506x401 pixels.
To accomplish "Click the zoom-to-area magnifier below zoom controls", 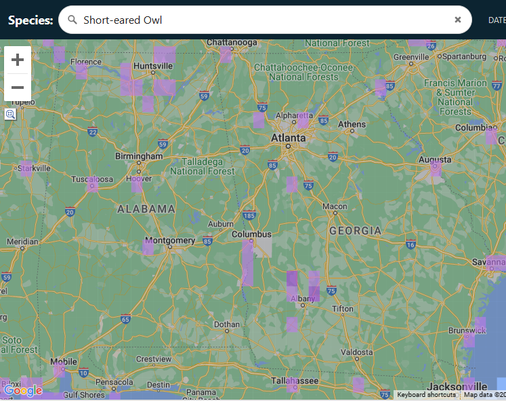I will coord(10,114).
